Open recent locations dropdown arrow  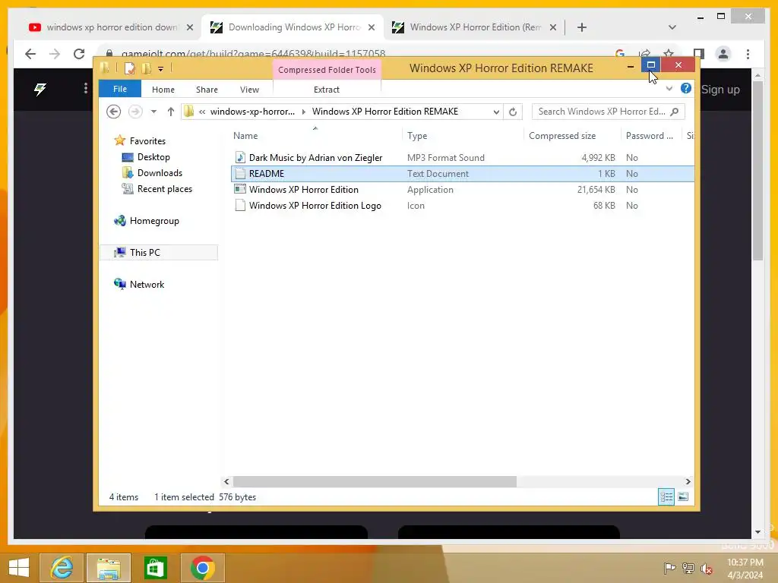(153, 112)
